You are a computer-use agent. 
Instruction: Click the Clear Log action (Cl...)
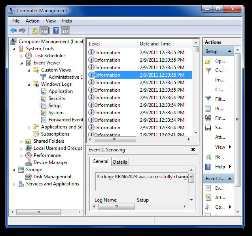219,90
